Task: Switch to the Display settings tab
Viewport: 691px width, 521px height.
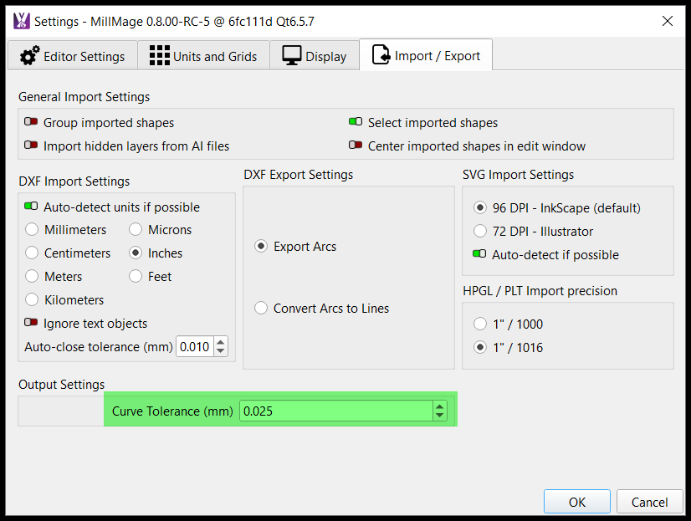Action: [x=315, y=54]
